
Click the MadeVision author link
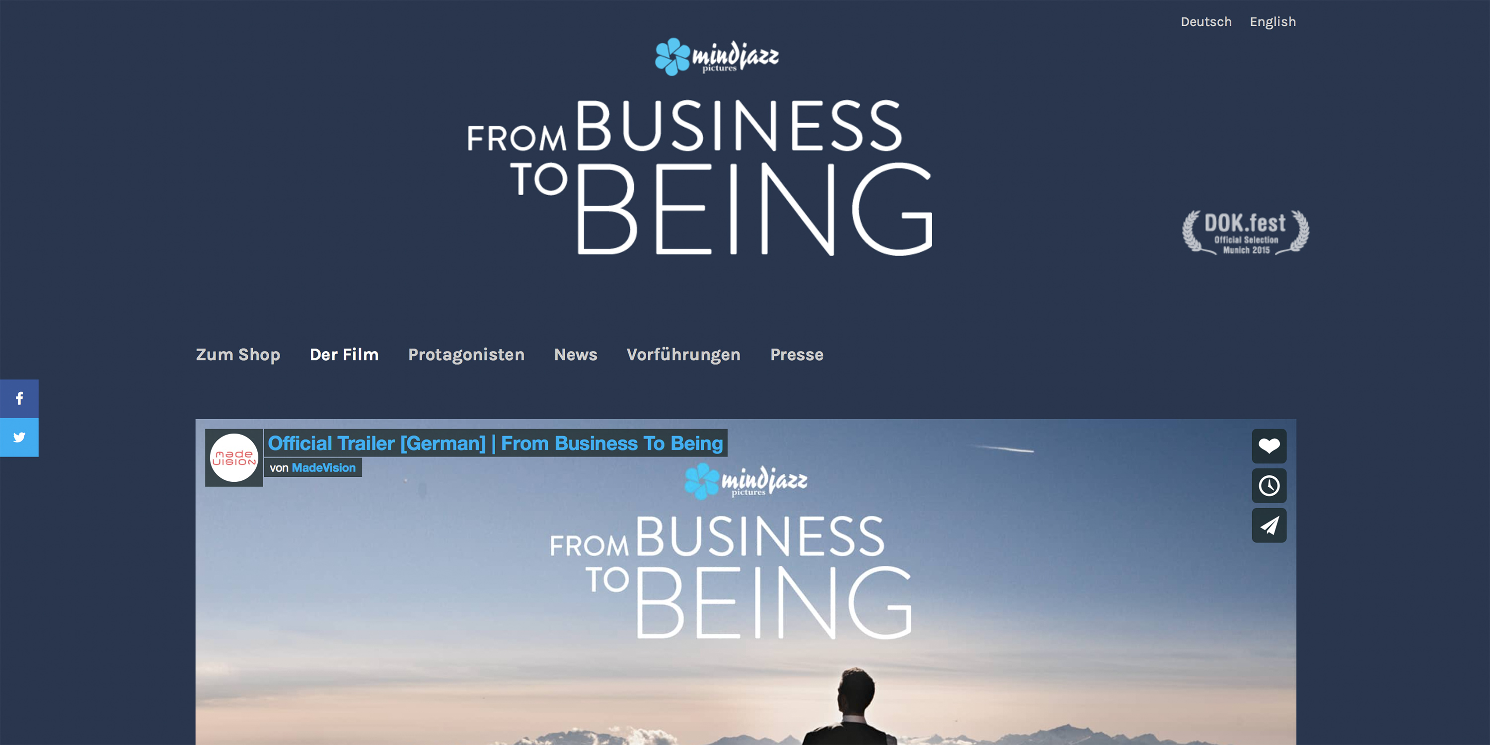click(x=323, y=467)
